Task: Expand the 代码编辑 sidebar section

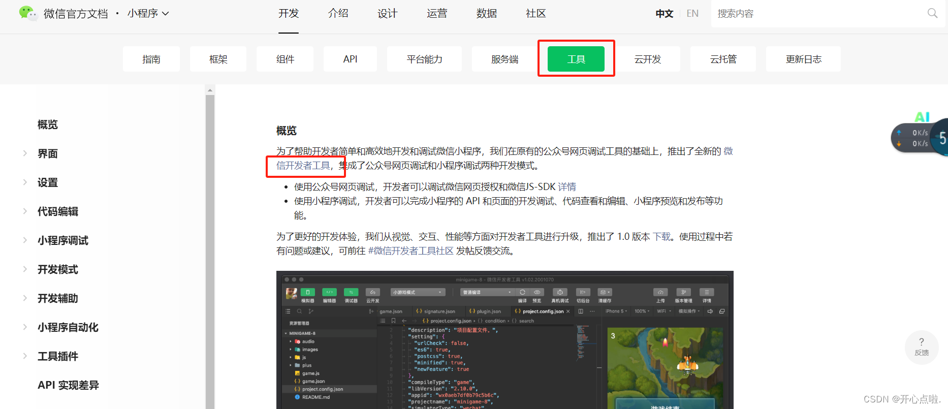Action: point(25,211)
